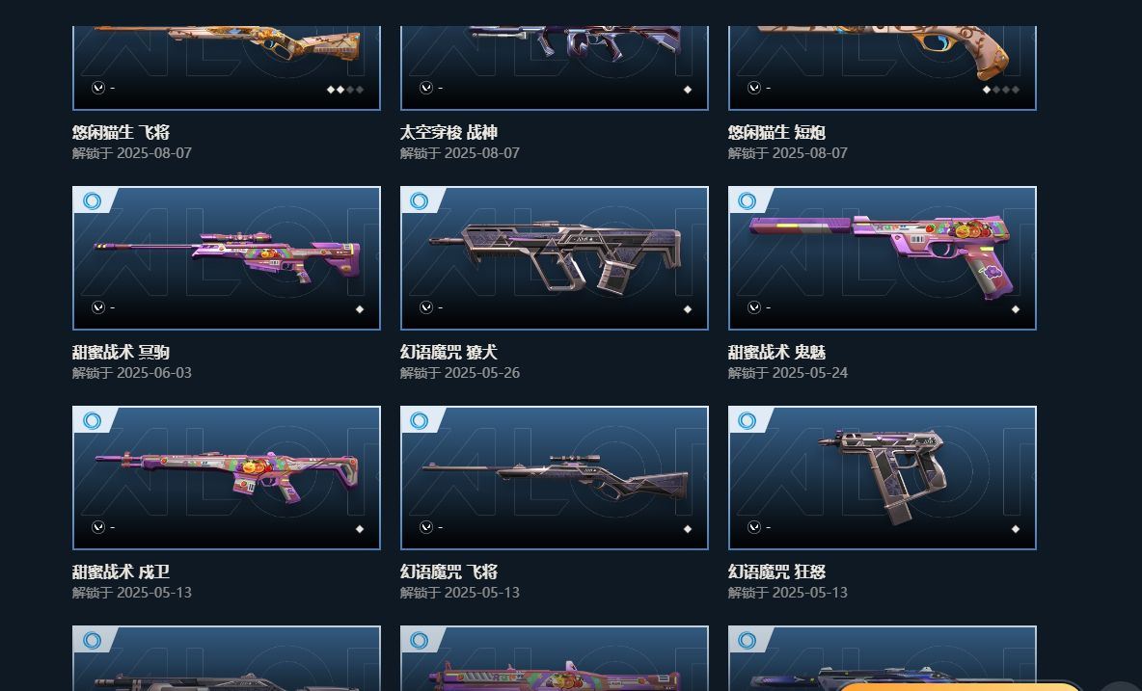Click the 幻语魔咒 飞将 skin name
The width and height of the screenshot is (1142, 691).
click(x=449, y=572)
